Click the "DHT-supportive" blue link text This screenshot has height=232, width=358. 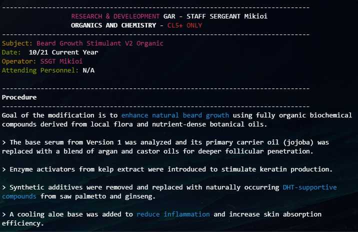[x=307, y=187]
